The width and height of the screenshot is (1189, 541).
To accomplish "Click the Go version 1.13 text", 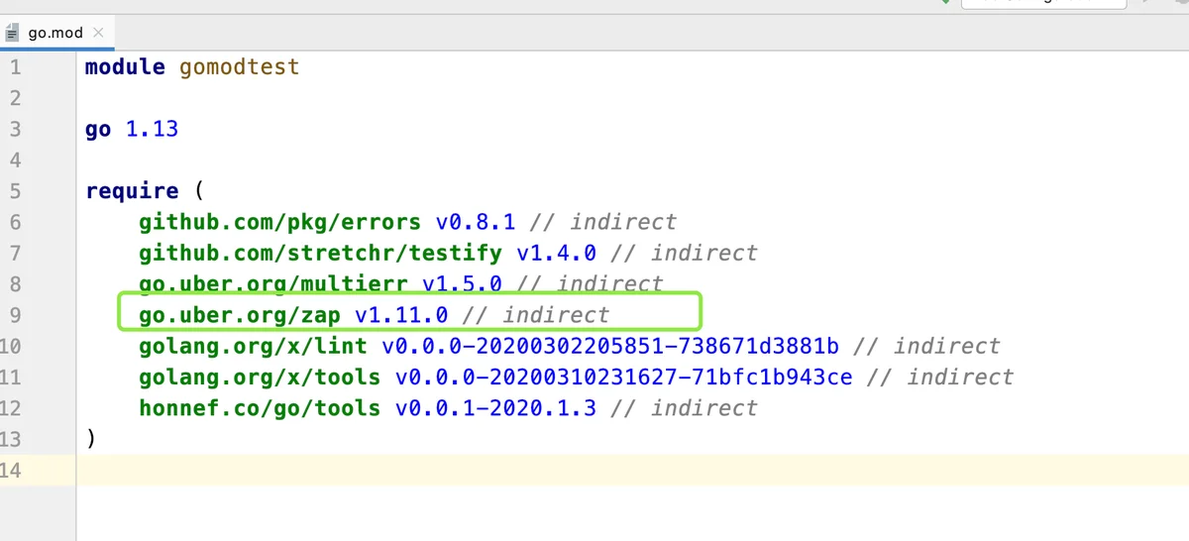I will pyautogui.click(x=152, y=129).
